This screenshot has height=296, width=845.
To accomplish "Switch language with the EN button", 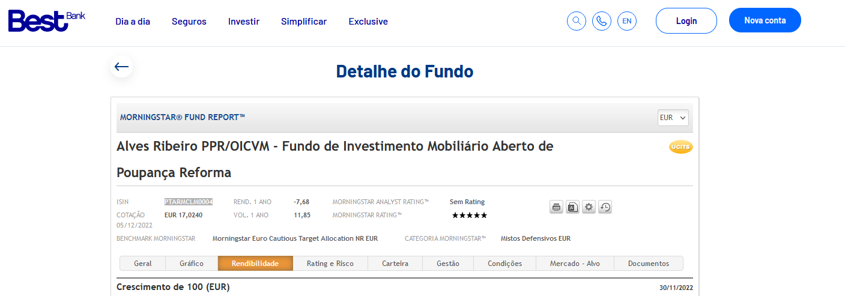I will (627, 21).
